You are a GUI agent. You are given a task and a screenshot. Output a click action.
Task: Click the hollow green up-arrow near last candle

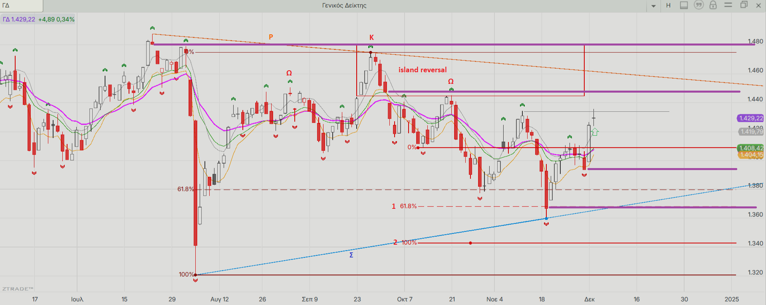(595, 132)
